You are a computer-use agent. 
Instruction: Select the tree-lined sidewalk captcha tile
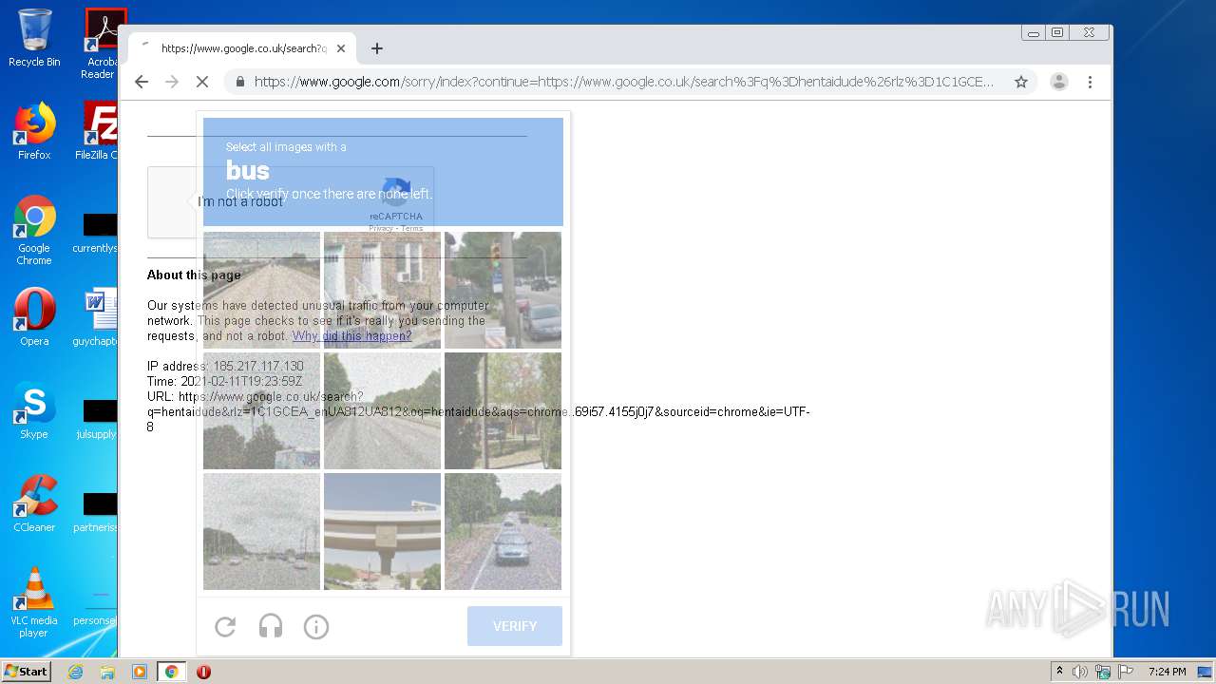(503, 410)
